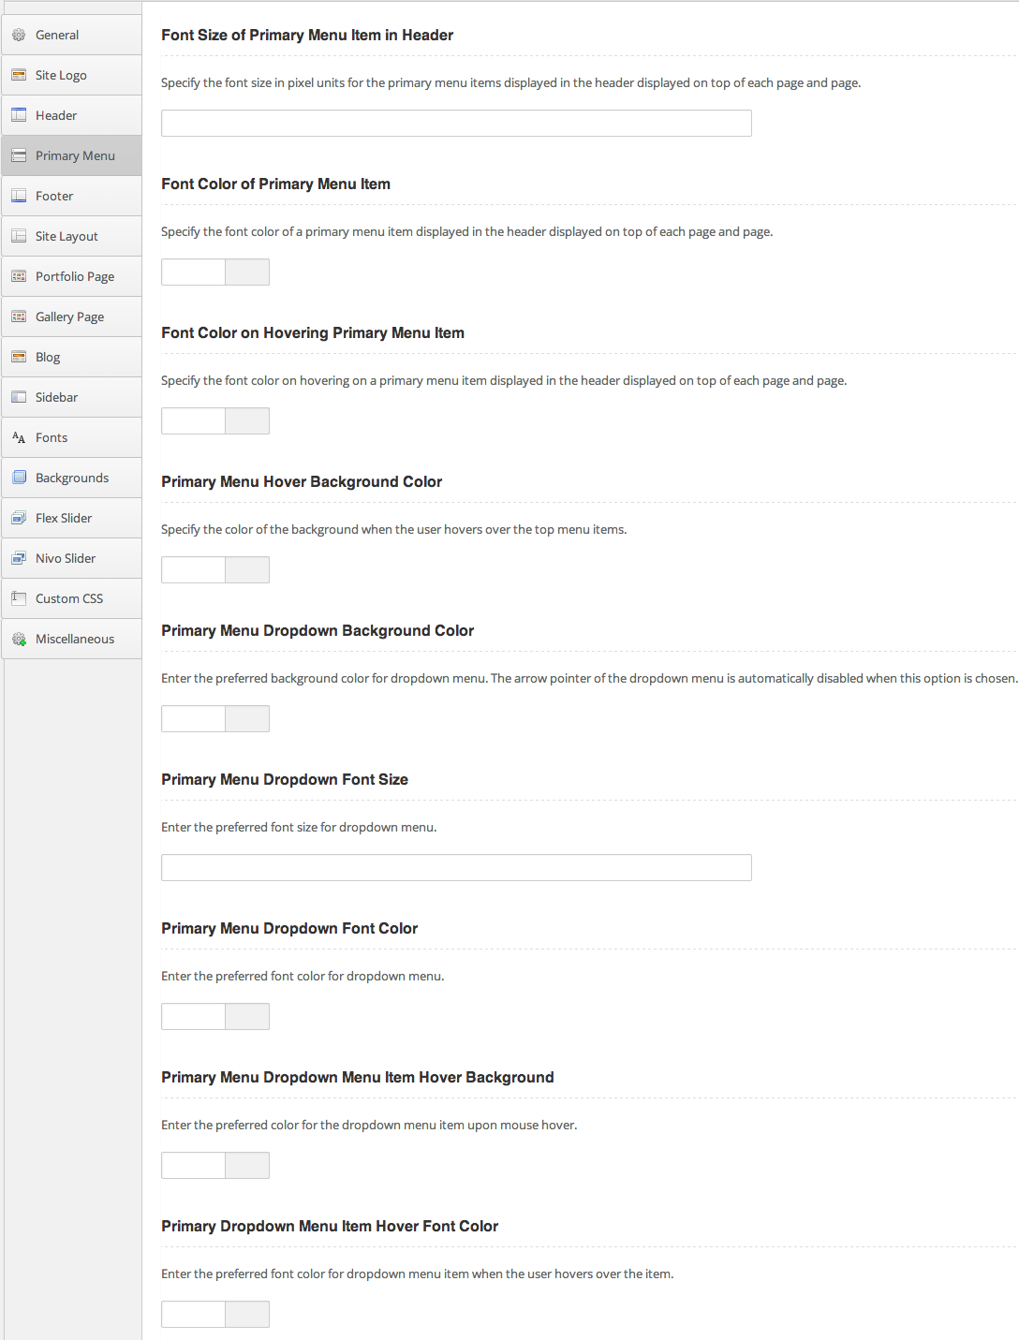Click the Footer icon in sidebar

[x=19, y=196]
